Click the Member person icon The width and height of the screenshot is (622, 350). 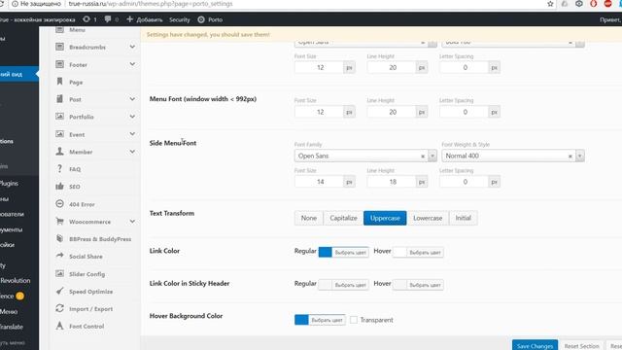tap(59, 152)
